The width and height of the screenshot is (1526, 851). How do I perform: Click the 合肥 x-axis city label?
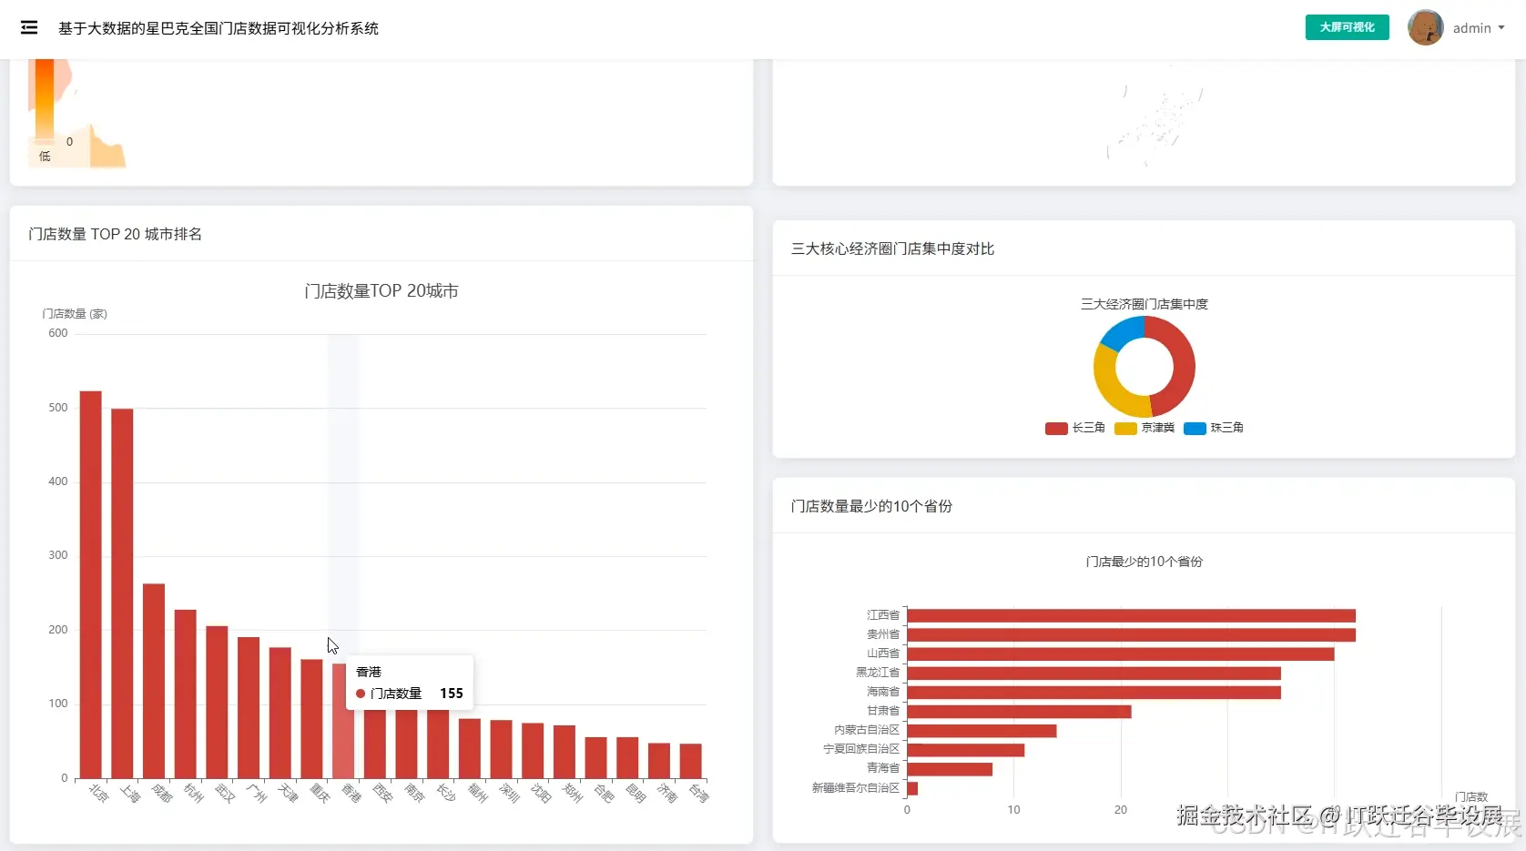pos(604,794)
